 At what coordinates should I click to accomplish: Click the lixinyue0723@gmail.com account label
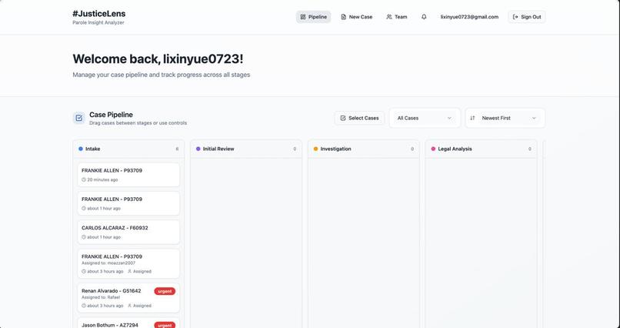(x=469, y=17)
